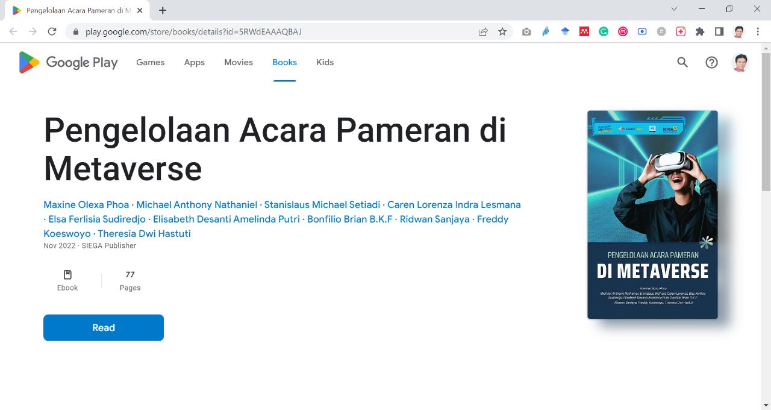Open the Help center question mark icon
This screenshot has height=410, width=771.
tap(711, 62)
